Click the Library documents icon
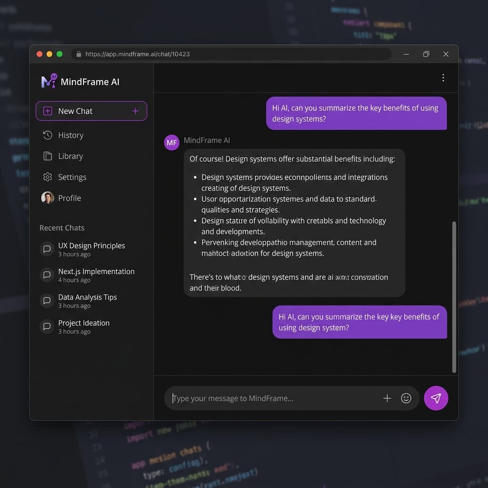 tap(48, 156)
